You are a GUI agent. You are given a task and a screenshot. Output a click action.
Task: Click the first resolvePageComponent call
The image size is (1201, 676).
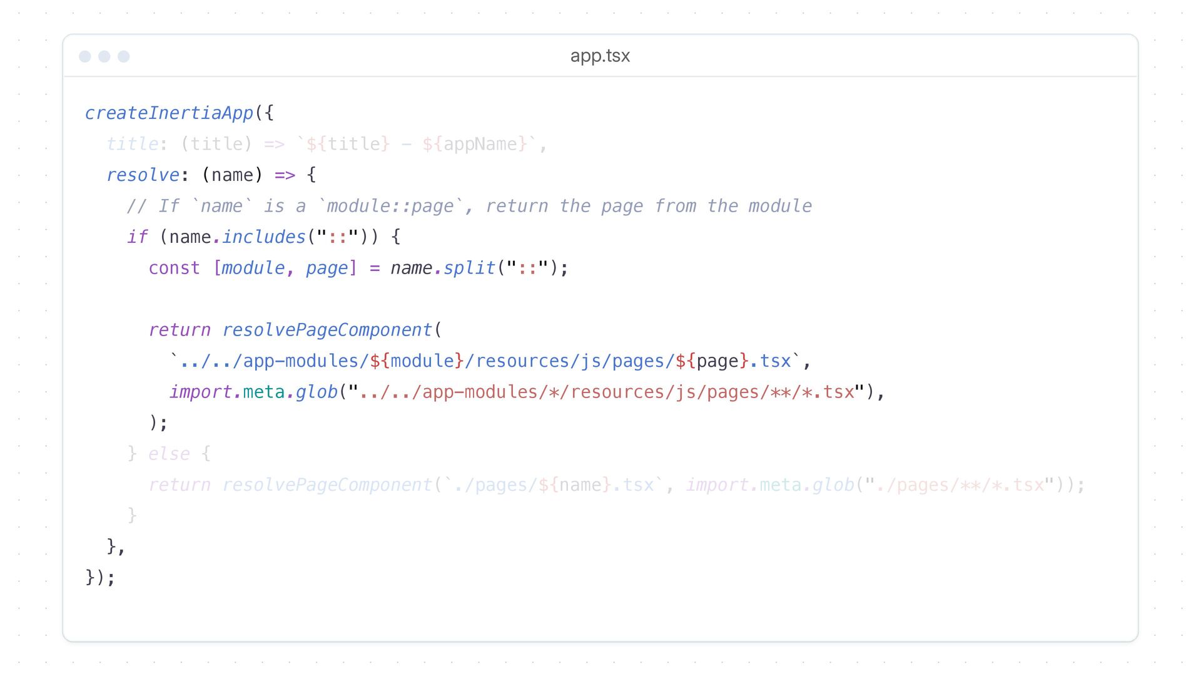coord(327,330)
